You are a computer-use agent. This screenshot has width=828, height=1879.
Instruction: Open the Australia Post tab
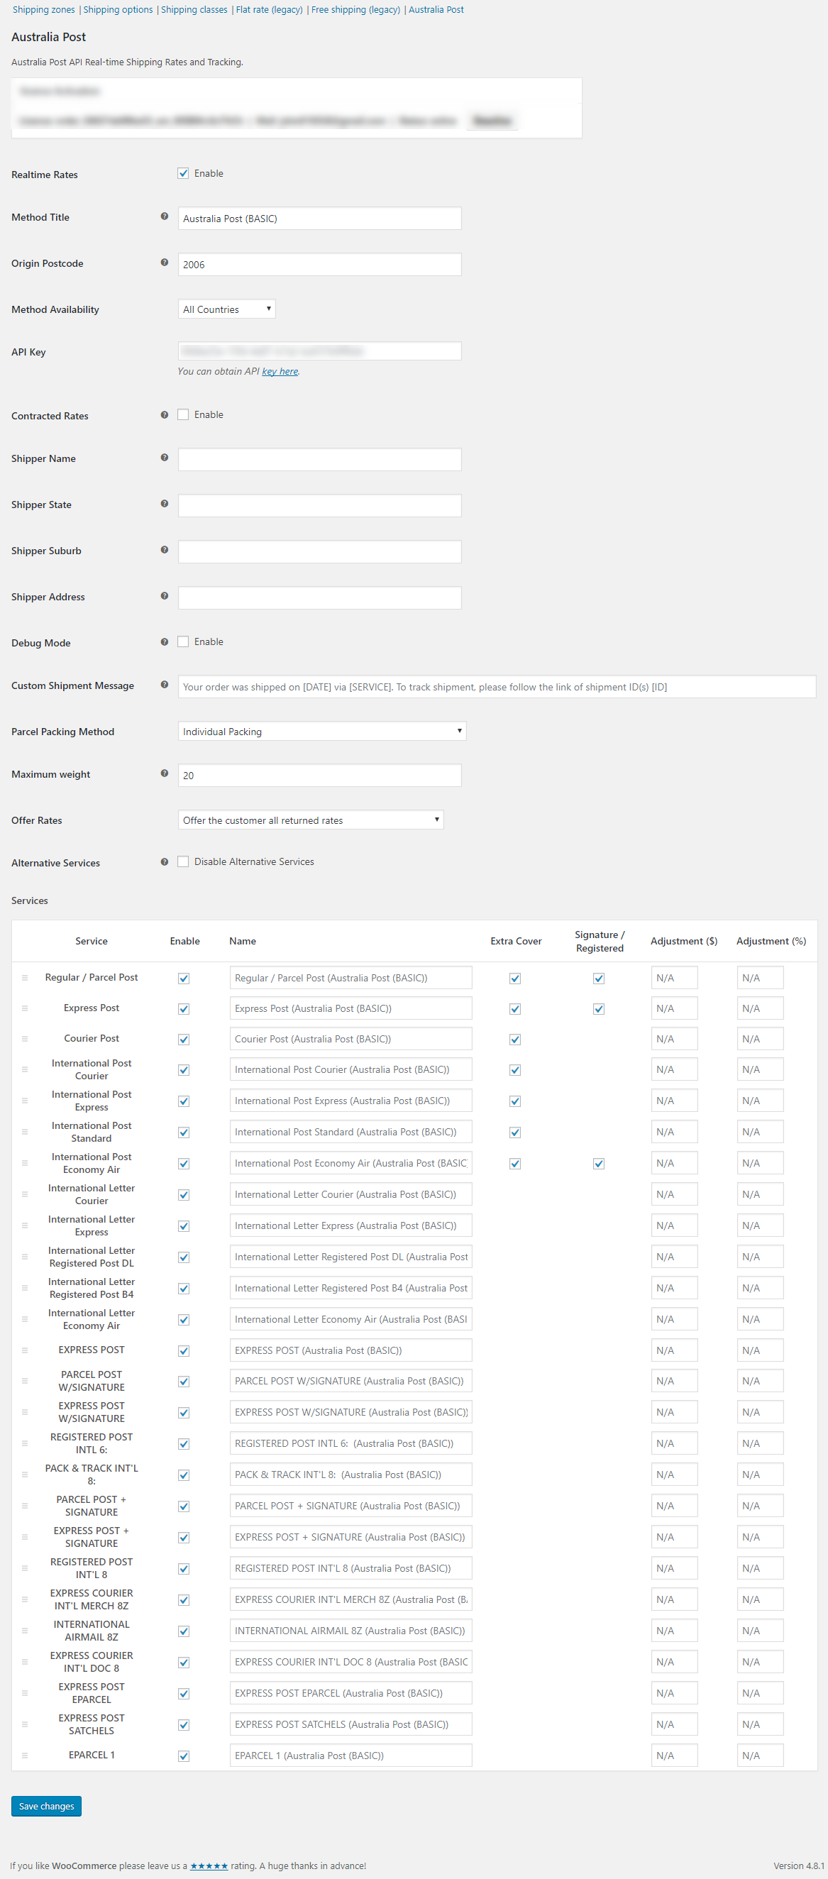pyautogui.click(x=436, y=9)
